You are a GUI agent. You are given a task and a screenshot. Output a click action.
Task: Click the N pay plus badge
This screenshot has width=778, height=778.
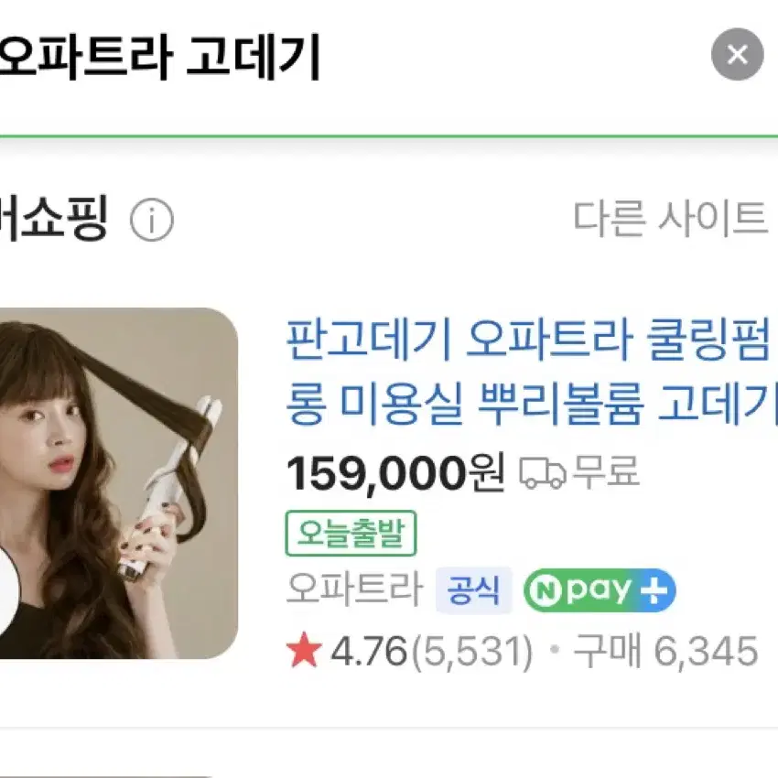600,590
